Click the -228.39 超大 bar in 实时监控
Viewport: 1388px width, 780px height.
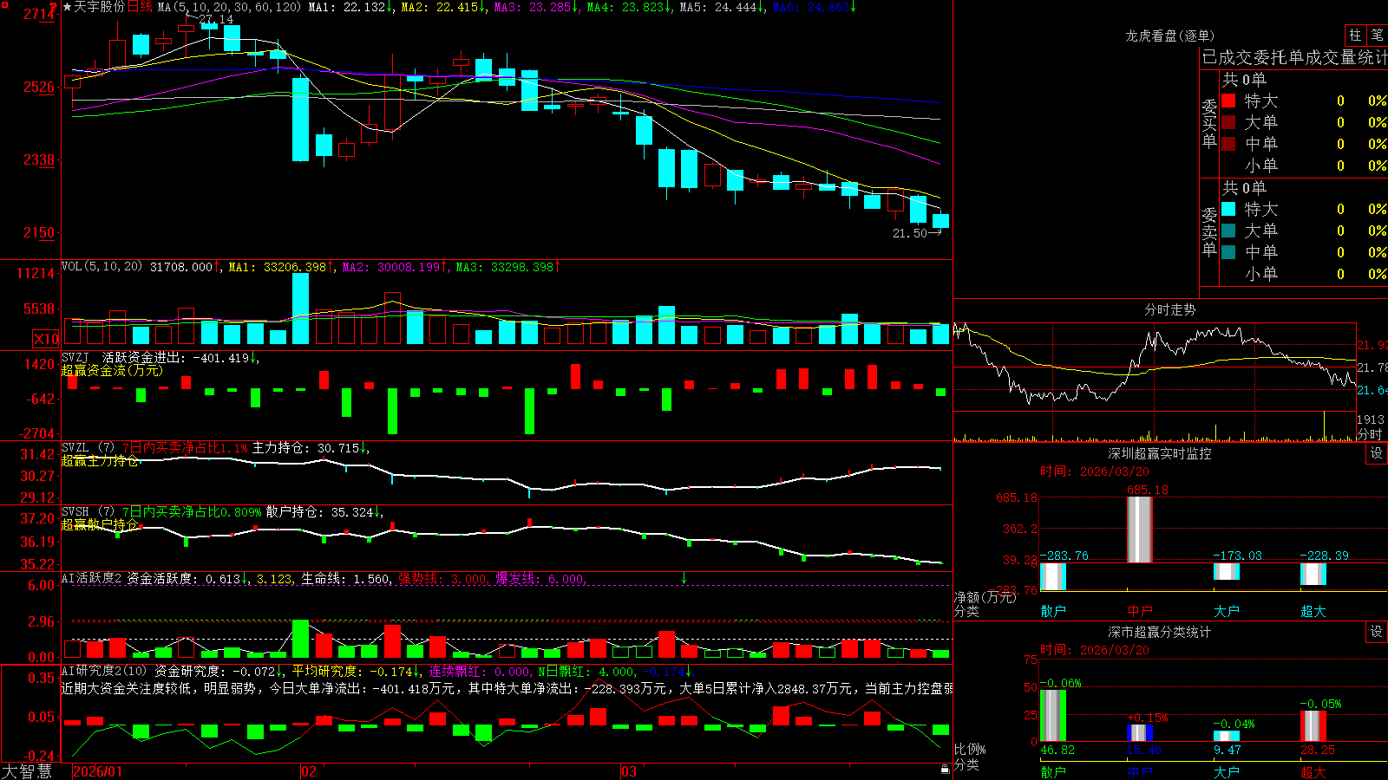point(1313,574)
